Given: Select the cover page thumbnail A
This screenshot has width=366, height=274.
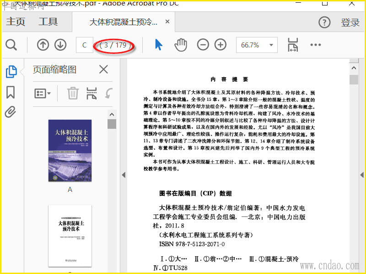Looking at the screenshot, I should 70,151.
